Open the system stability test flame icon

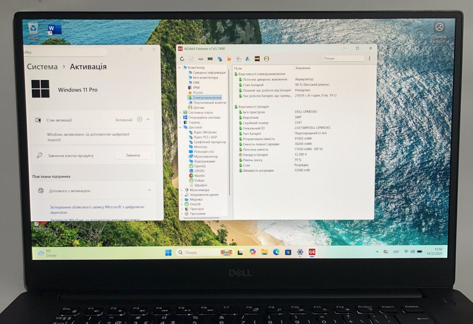point(229,59)
